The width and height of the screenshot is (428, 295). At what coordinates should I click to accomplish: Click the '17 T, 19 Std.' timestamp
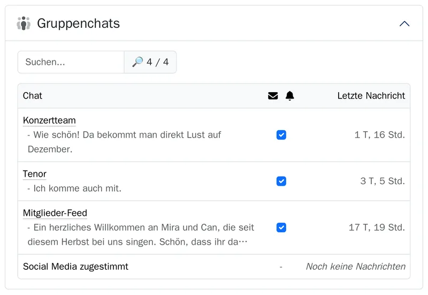(x=377, y=227)
